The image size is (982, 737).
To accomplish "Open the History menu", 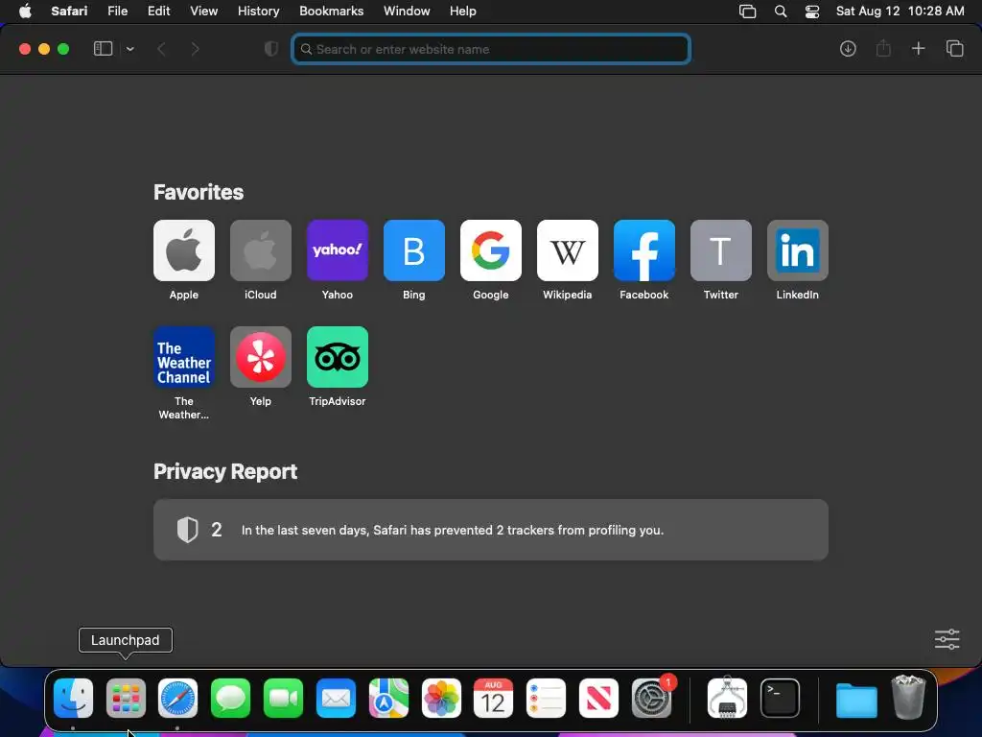I will [x=258, y=12].
